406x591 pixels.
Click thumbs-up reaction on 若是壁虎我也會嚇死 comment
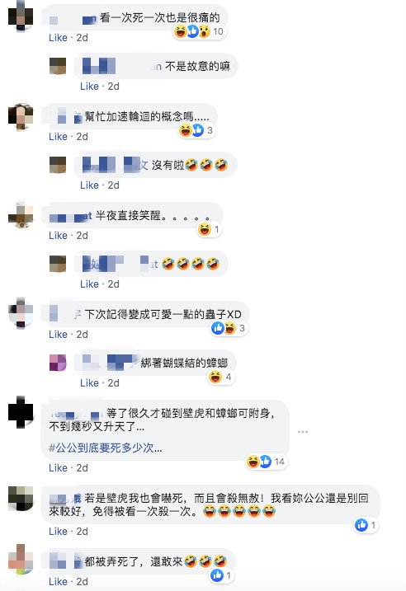pyautogui.click(x=361, y=525)
